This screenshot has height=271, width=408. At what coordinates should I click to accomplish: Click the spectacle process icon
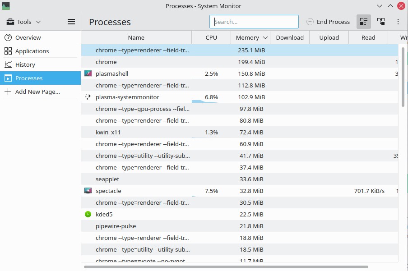point(88,191)
